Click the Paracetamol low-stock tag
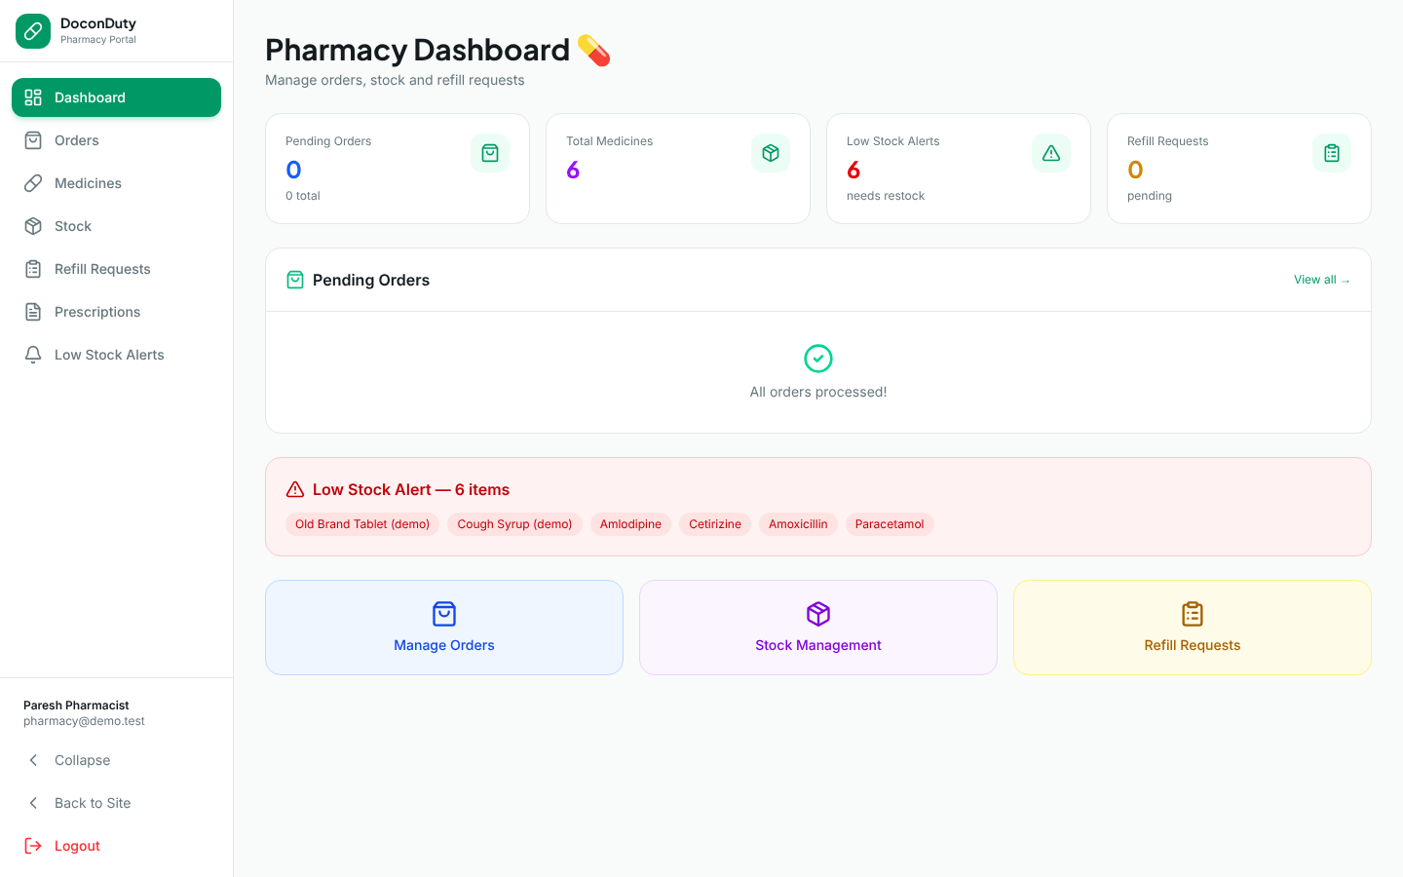 pos(890,524)
